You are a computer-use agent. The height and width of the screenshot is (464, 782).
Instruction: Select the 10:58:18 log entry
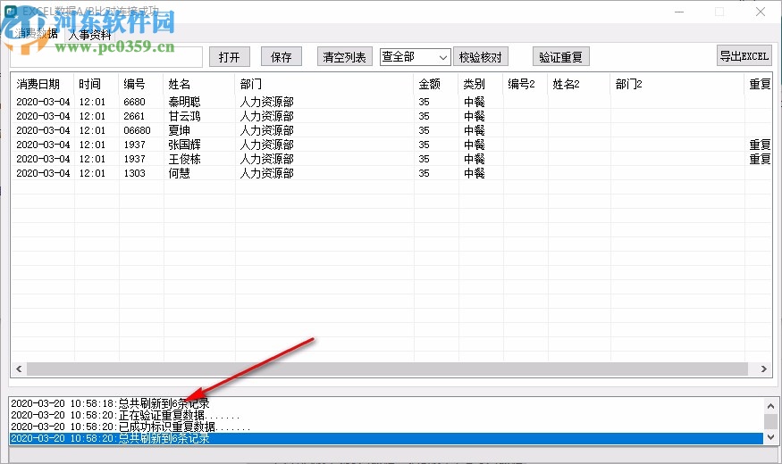pyautogui.click(x=386, y=403)
